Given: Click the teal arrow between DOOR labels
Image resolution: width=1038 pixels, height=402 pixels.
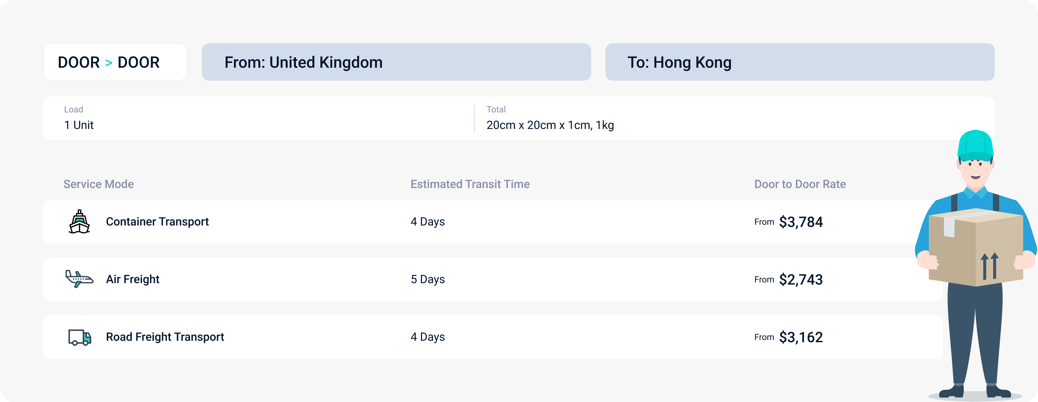Looking at the screenshot, I should point(108,63).
